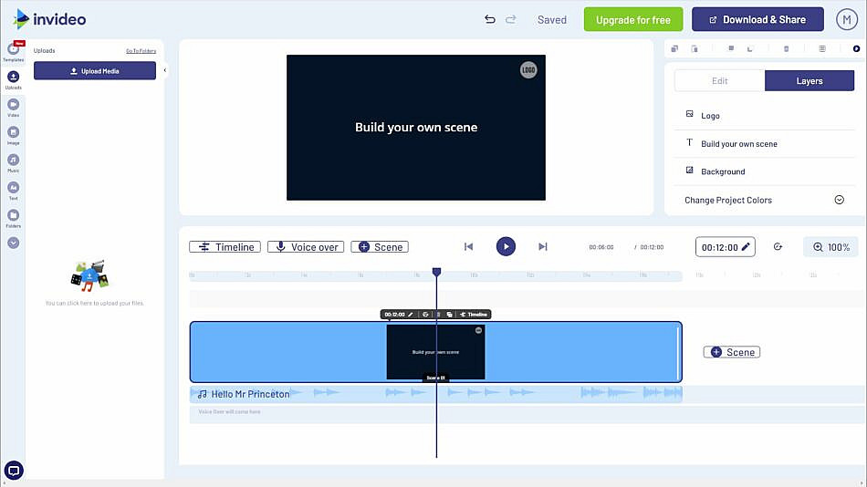Image resolution: width=867 pixels, height=487 pixels.
Task: Open the Templates sidebar panel
Action: [13, 50]
